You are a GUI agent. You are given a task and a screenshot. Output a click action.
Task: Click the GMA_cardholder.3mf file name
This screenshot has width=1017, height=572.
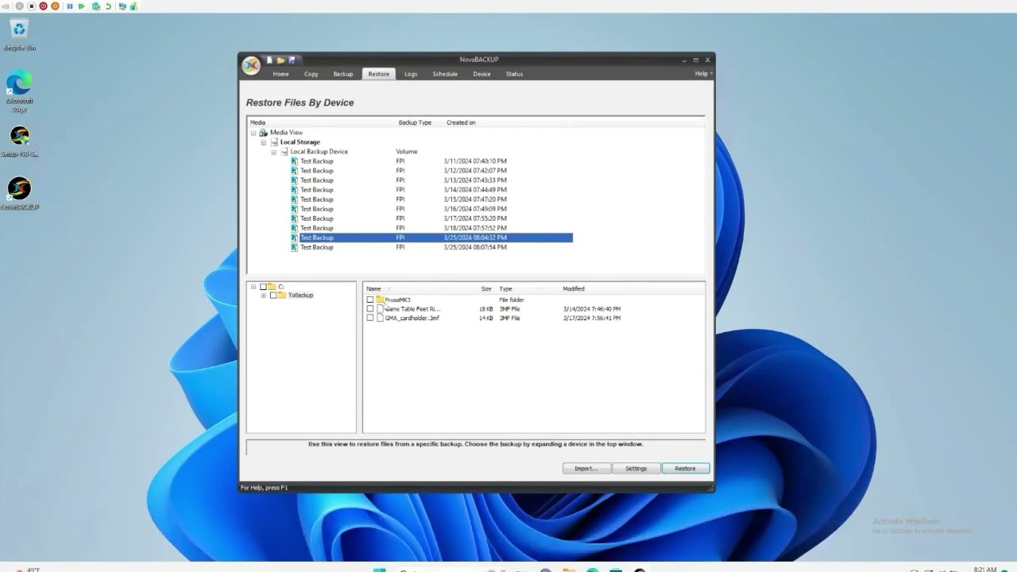[x=412, y=318]
